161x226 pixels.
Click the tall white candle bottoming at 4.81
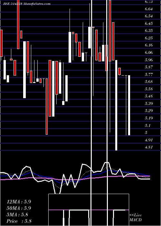coord(116,105)
